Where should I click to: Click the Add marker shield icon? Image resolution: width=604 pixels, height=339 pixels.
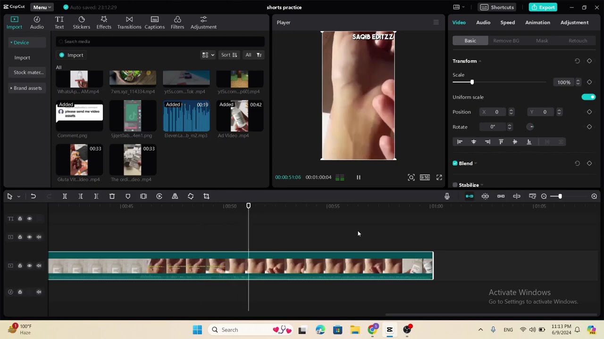click(x=128, y=196)
